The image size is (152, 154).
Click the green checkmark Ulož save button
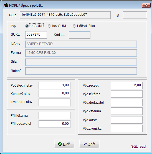point(64,144)
